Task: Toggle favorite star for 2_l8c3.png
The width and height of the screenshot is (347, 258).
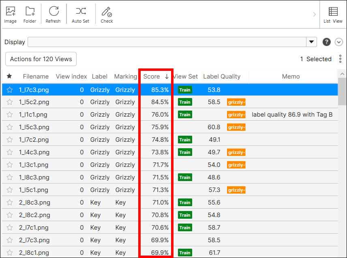Action: [x=10, y=203]
